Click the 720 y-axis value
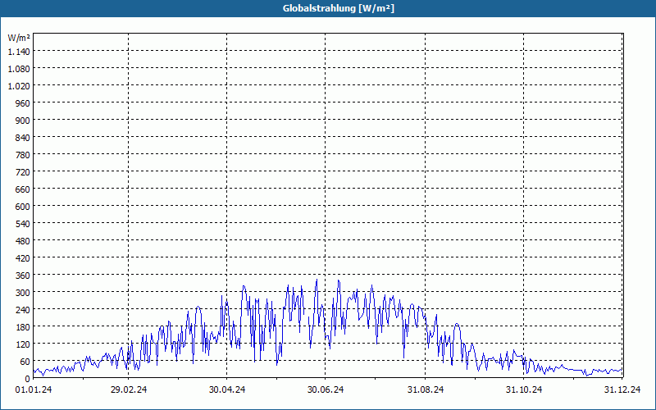Image resolution: width=656 pixels, height=410 pixels. pyautogui.click(x=23, y=172)
